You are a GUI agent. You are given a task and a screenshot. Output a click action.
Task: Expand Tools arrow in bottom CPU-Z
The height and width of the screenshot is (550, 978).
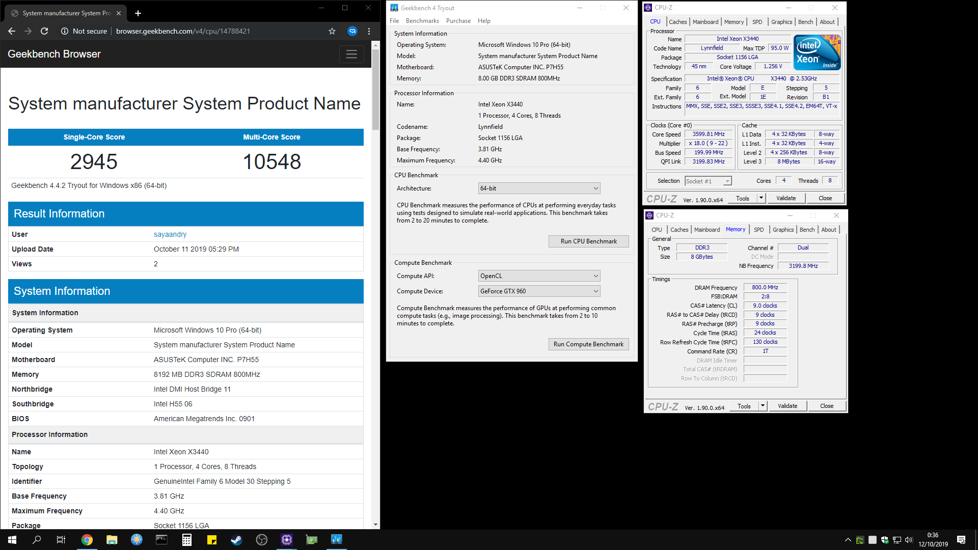763,406
